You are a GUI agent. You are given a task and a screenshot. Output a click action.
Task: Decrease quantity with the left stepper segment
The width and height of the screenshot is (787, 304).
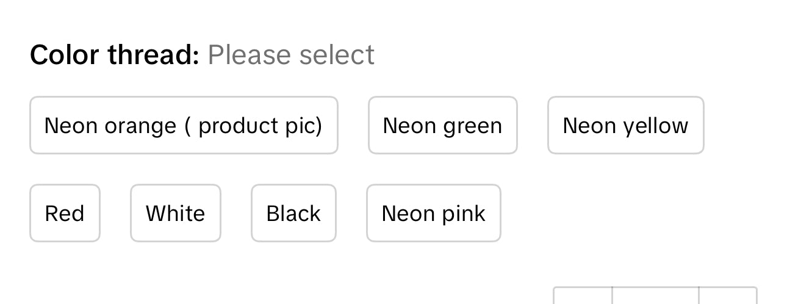(583, 296)
